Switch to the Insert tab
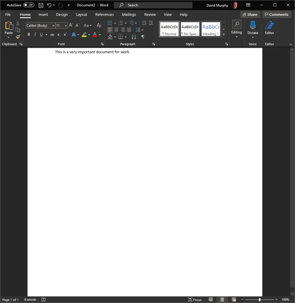This screenshot has height=303, width=295. click(x=43, y=14)
